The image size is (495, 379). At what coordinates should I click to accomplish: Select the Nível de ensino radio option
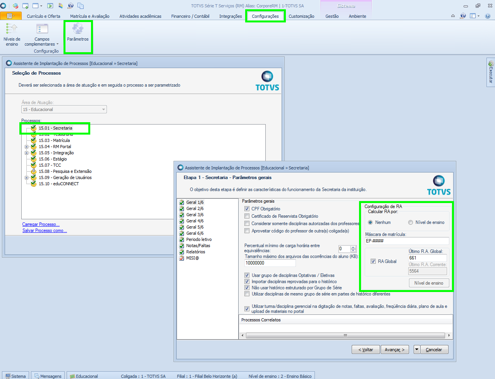tap(411, 222)
